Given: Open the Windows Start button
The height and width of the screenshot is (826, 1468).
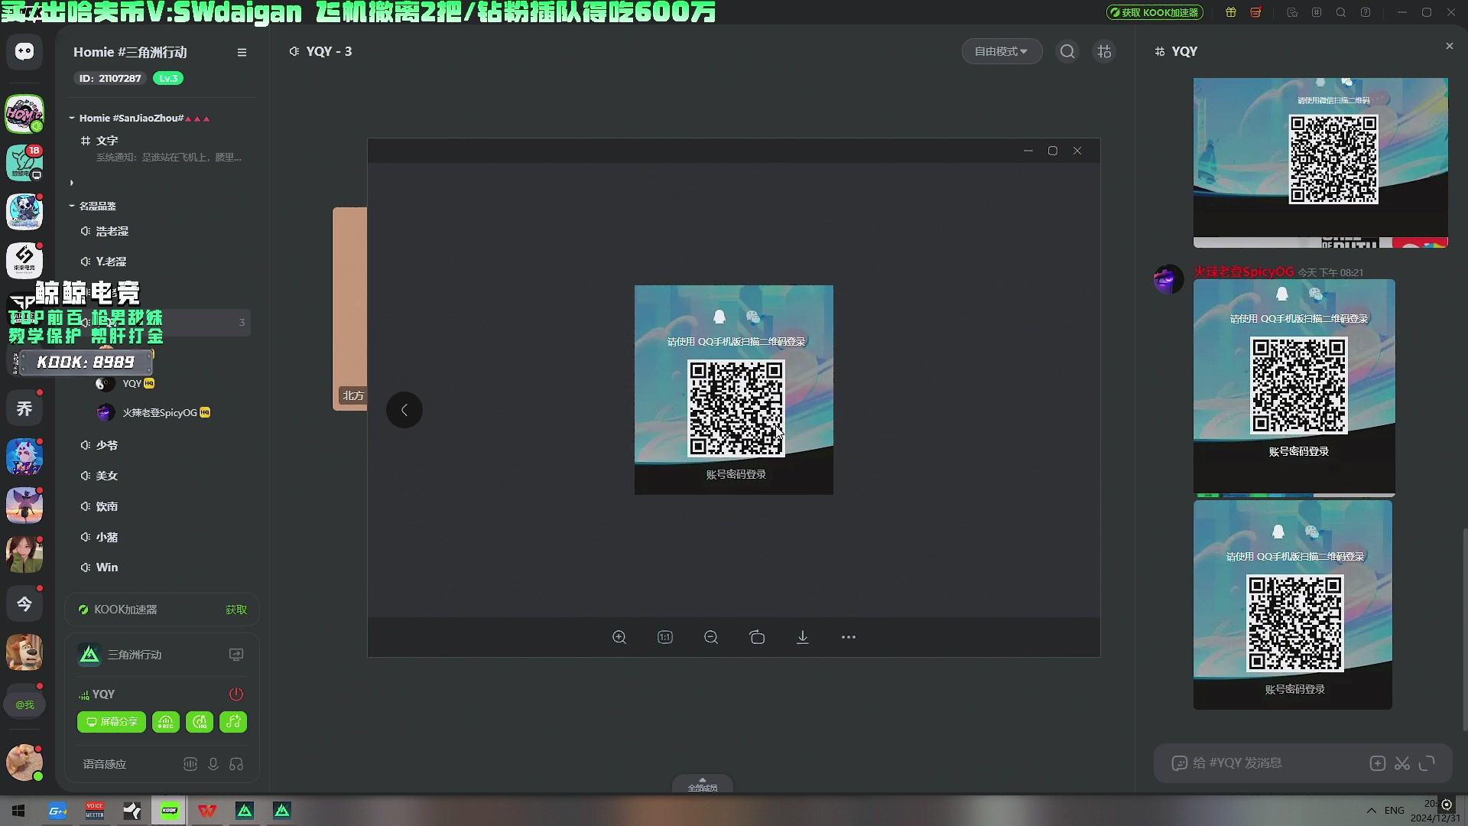Looking at the screenshot, I should point(18,811).
